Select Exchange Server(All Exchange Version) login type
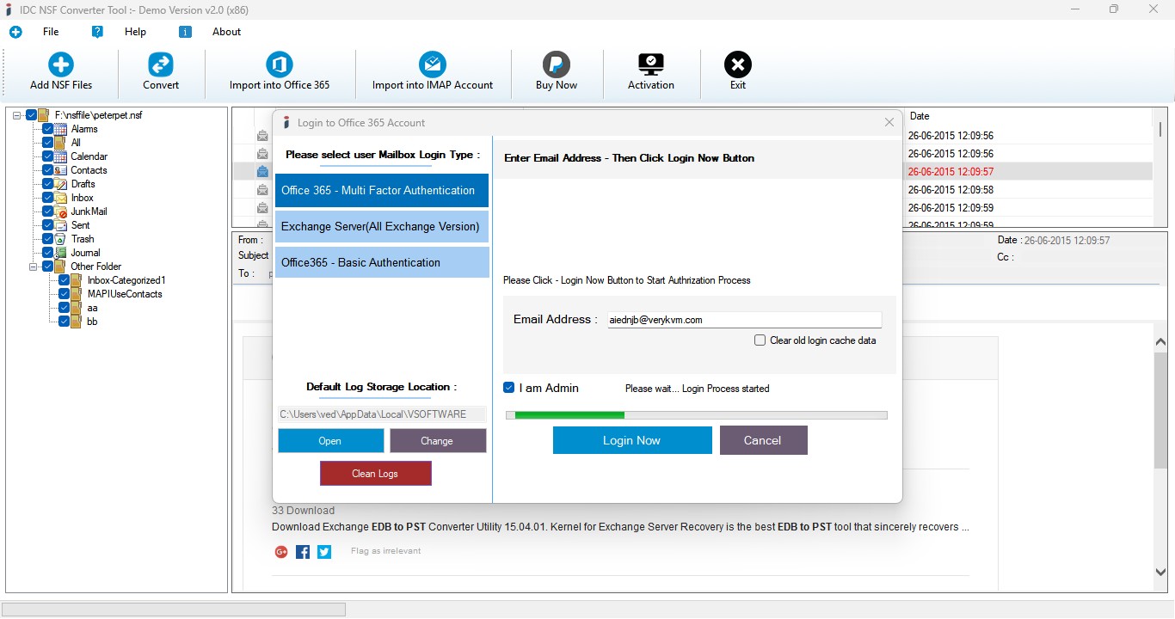 382,227
